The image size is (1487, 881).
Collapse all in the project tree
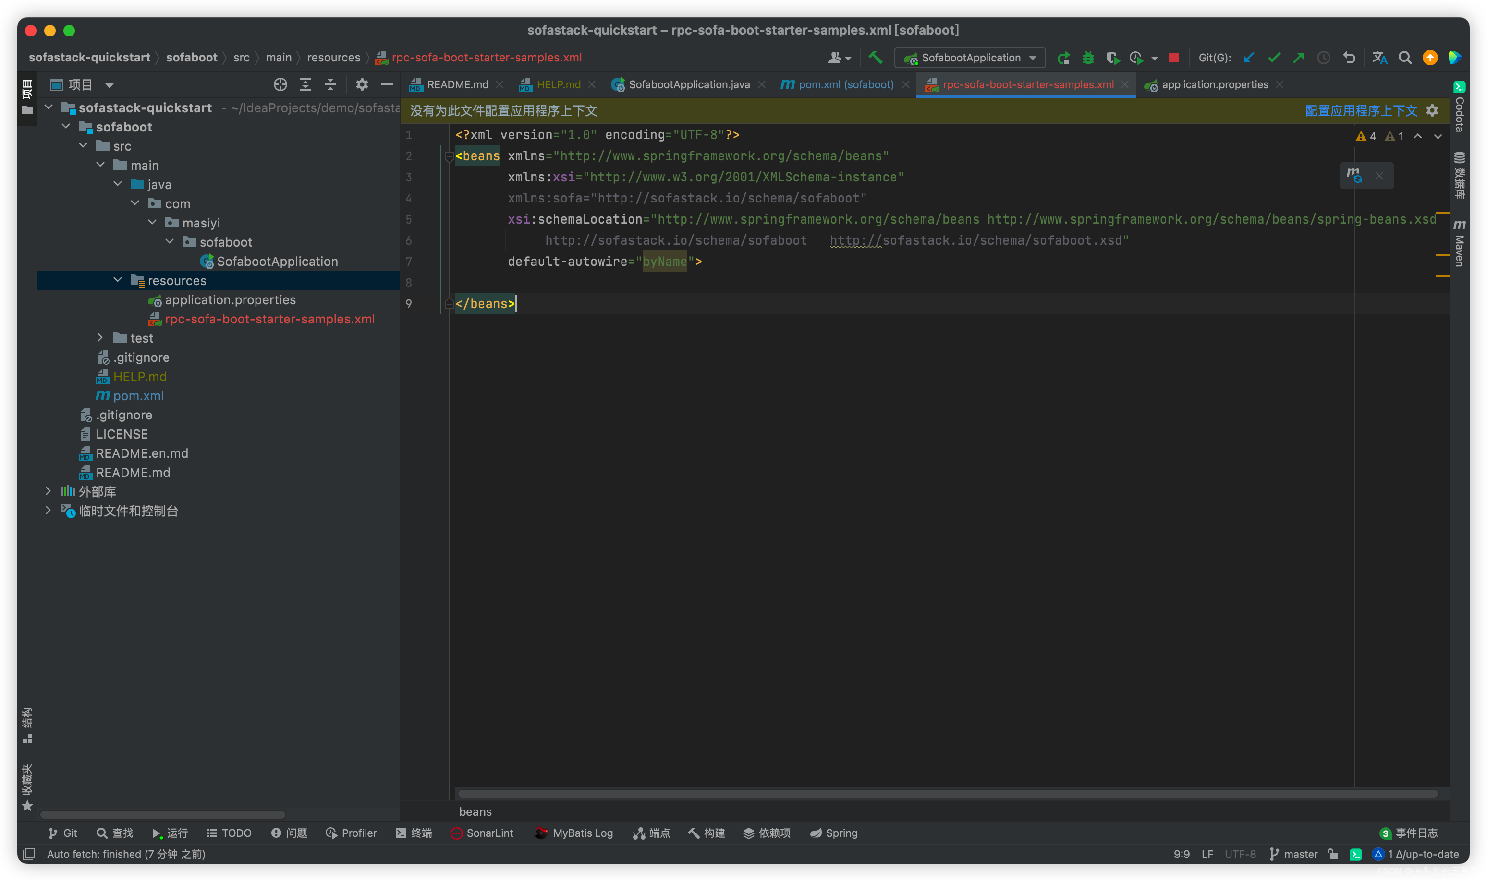[x=330, y=85]
